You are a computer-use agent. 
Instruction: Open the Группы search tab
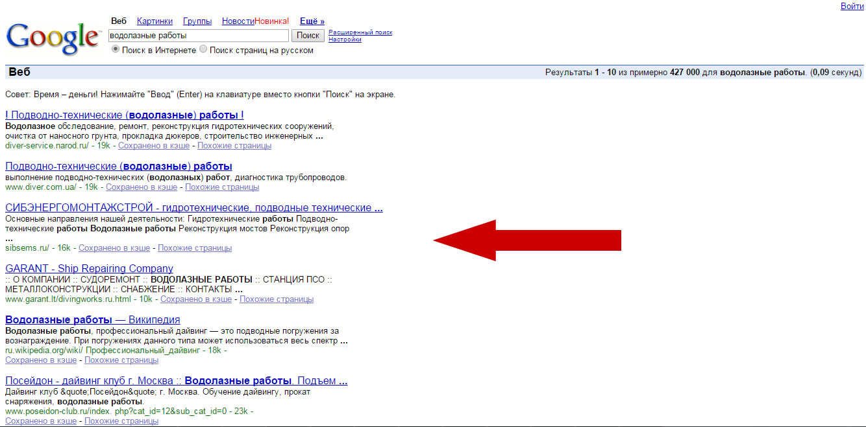[x=197, y=21]
